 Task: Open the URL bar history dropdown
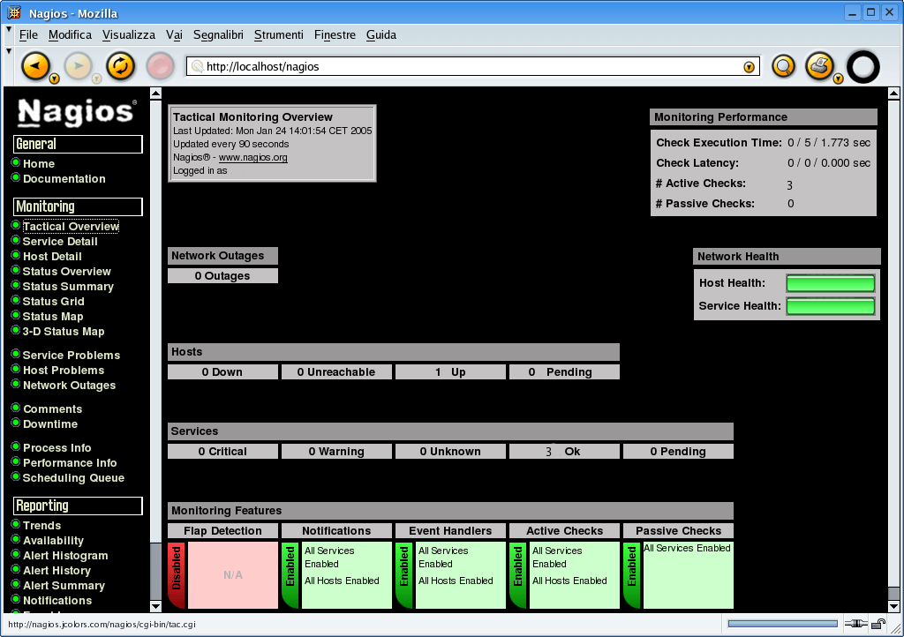(749, 67)
